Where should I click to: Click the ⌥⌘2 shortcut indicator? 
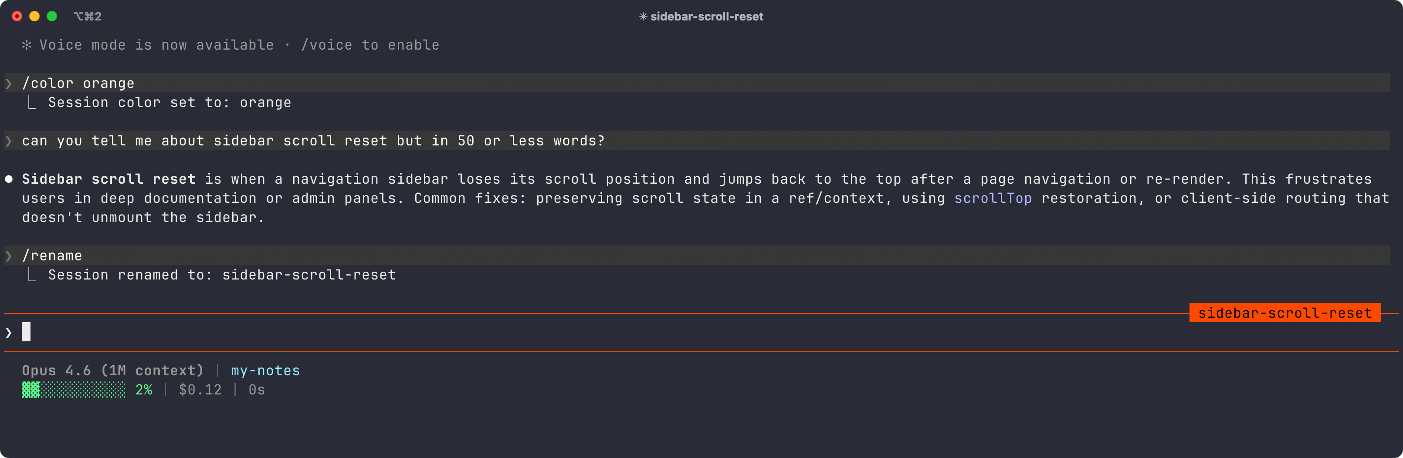87,16
